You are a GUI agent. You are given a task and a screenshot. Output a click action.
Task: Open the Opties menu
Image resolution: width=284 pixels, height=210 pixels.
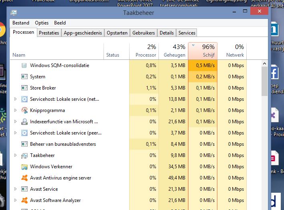[42, 23]
